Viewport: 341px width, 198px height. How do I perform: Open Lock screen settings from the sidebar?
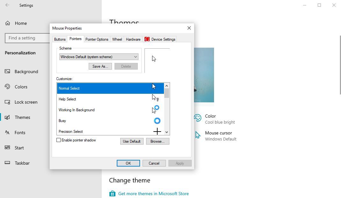7,102
